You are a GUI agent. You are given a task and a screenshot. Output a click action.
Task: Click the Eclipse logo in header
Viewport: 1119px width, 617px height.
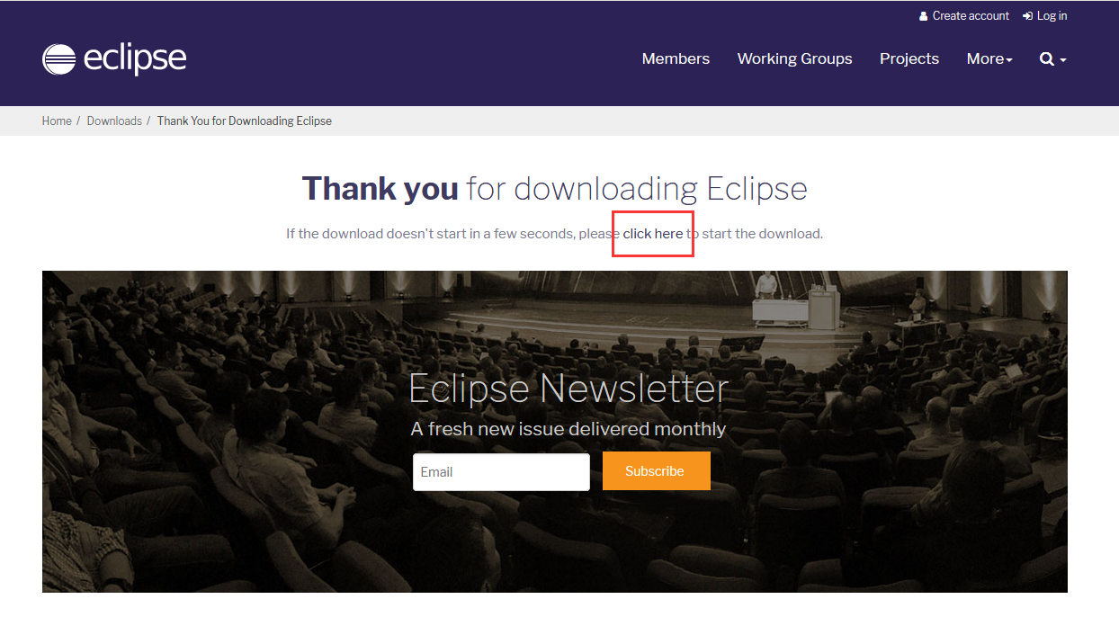[x=114, y=59]
